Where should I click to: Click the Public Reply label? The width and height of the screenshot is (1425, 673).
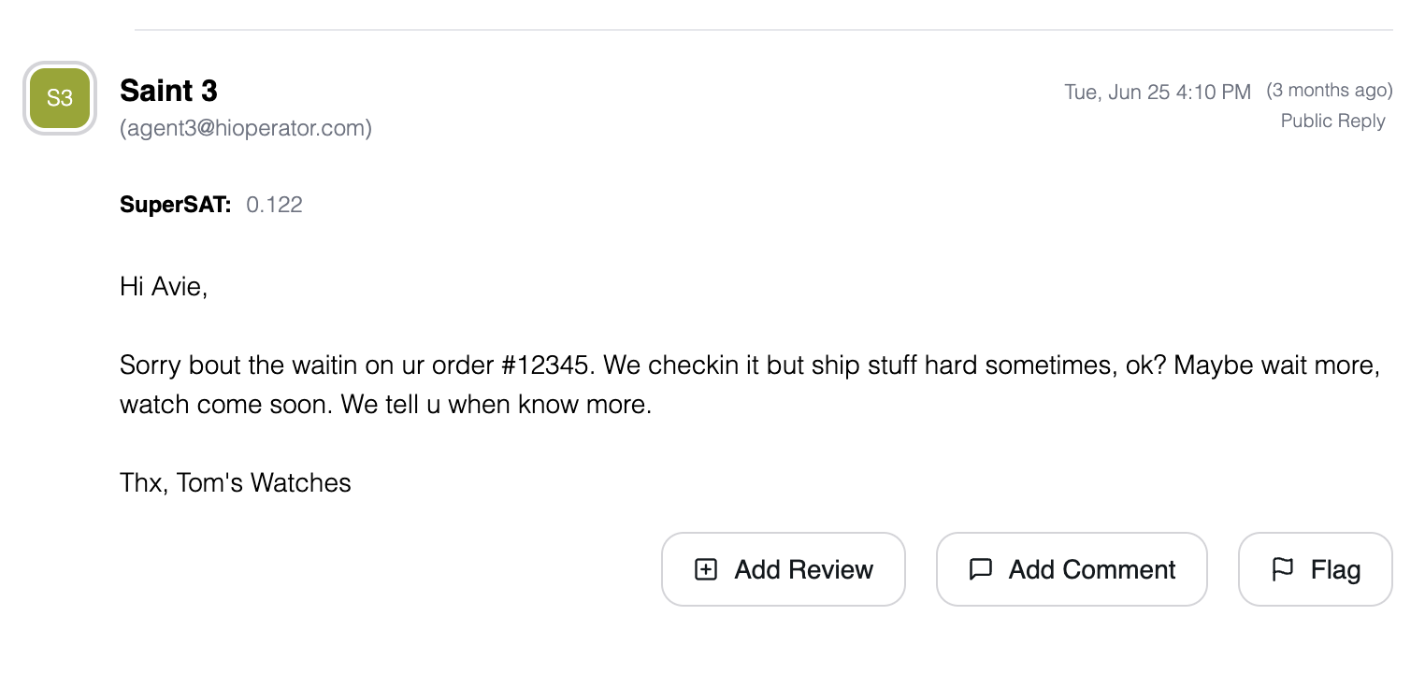click(x=1332, y=121)
